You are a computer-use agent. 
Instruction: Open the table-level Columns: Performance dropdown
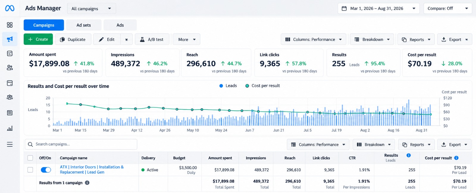pyautogui.click(x=318, y=145)
